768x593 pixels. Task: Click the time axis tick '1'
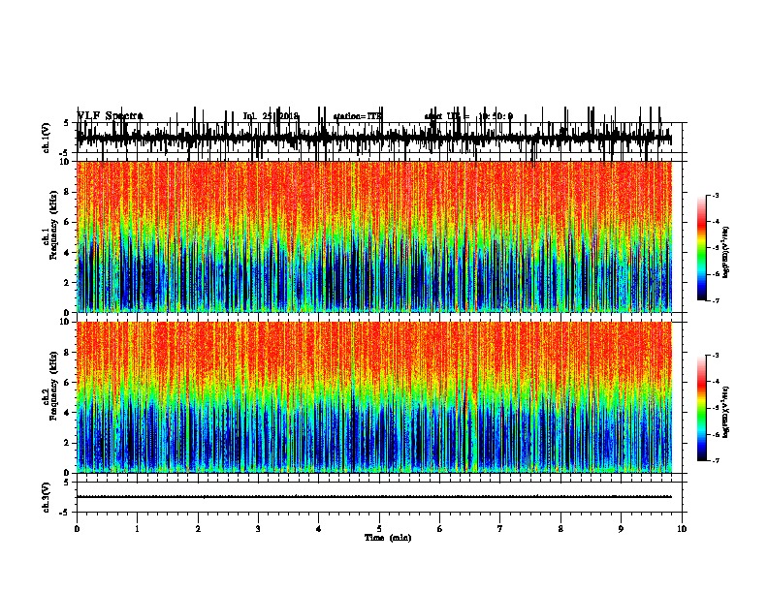(x=137, y=529)
